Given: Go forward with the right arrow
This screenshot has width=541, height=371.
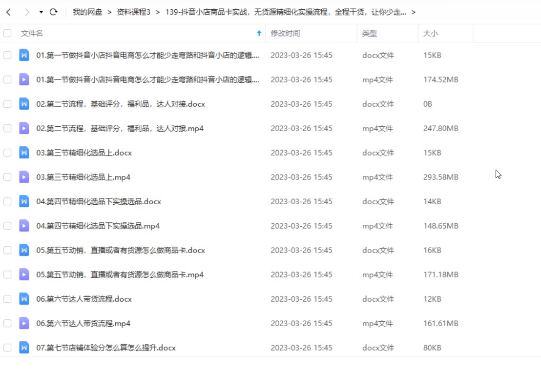Looking at the screenshot, I should tap(26, 12).
